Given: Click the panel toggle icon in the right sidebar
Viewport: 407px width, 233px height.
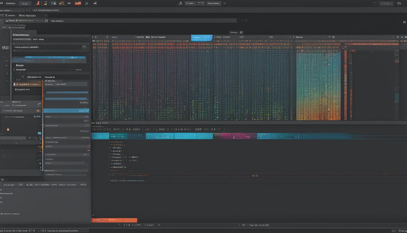Looking at the screenshot, I should click(x=405, y=22).
